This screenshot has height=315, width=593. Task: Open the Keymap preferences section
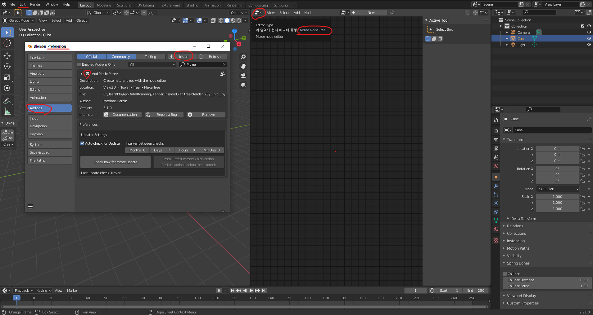click(50, 134)
